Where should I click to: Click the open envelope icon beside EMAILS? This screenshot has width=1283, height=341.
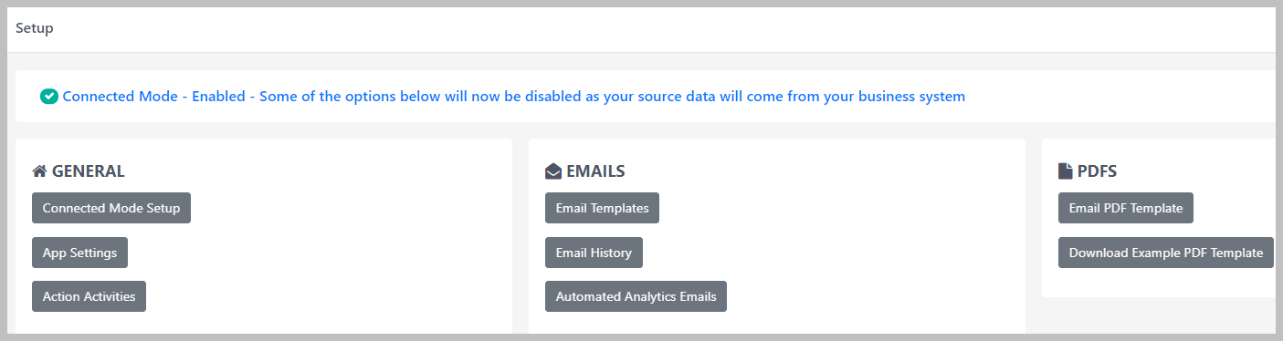coord(553,171)
